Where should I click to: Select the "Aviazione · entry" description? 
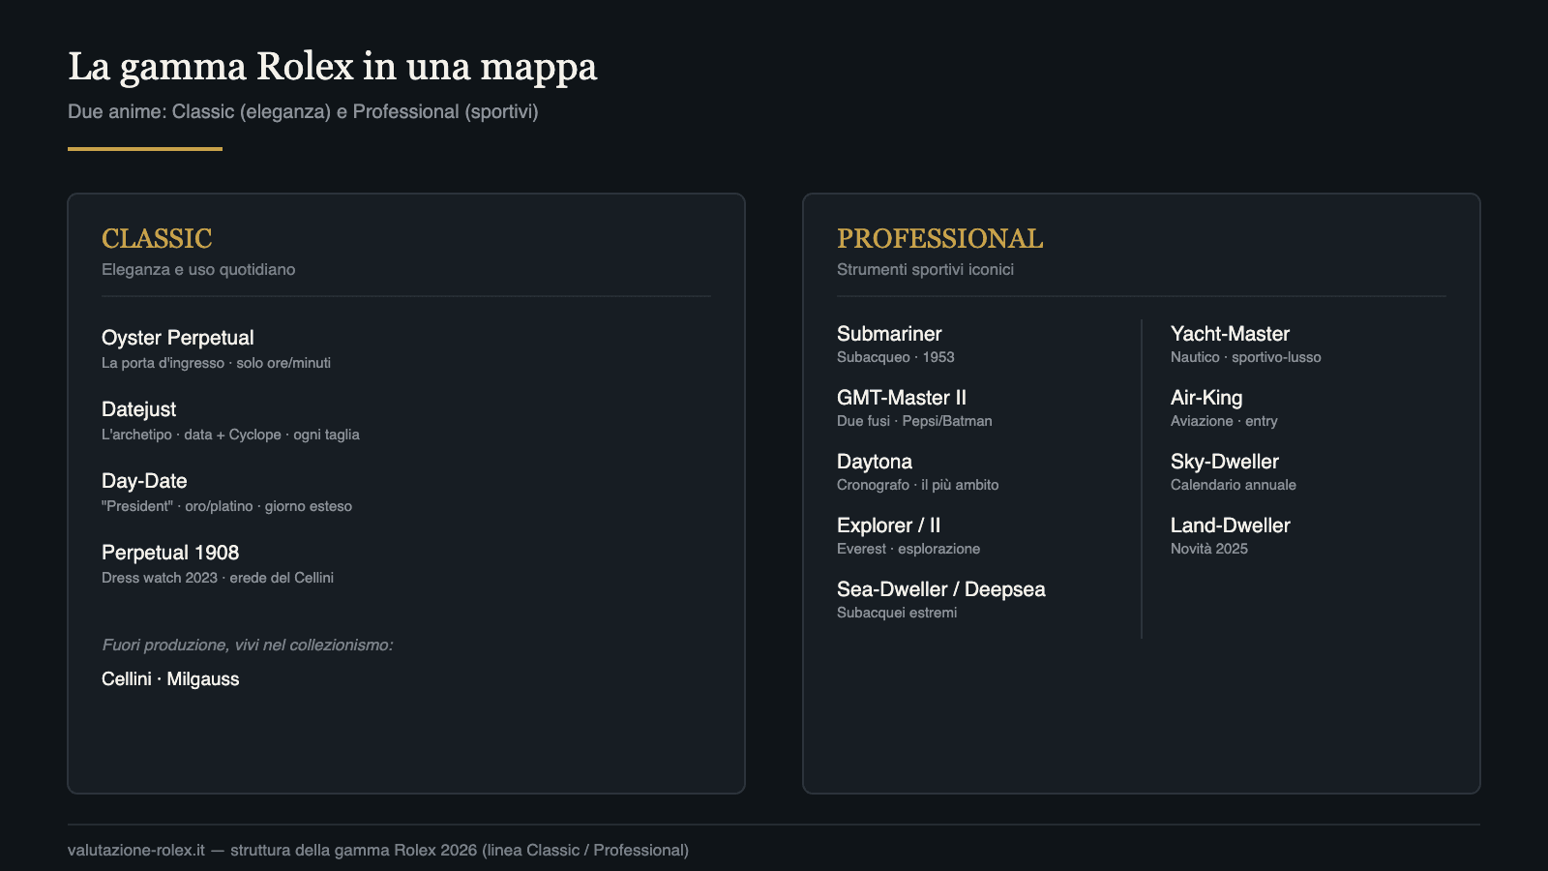click(x=1224, y=421)
